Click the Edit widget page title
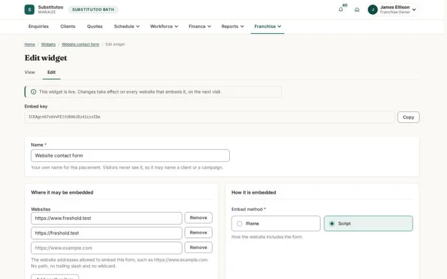447x279 pixels. click(46, 58)
